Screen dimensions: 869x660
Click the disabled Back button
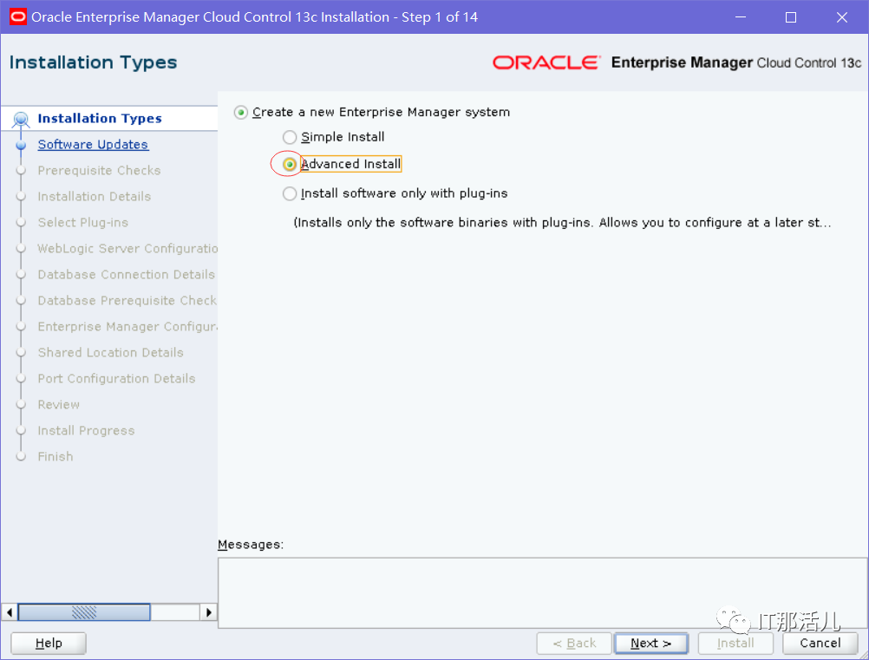pyautogui.click(x=574, y=644)
